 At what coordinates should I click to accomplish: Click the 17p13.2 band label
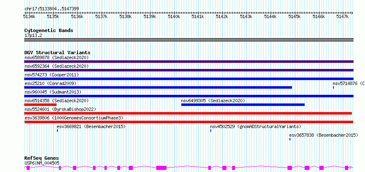click(x=33, y=36)
